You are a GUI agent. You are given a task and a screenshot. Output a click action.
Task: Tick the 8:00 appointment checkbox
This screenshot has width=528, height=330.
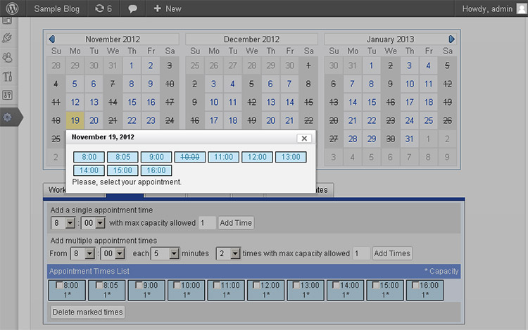pyautogui.click(x=59, y=285)
